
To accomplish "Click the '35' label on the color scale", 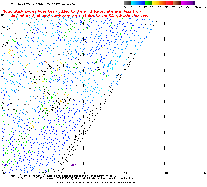I will tap(173, 7).
